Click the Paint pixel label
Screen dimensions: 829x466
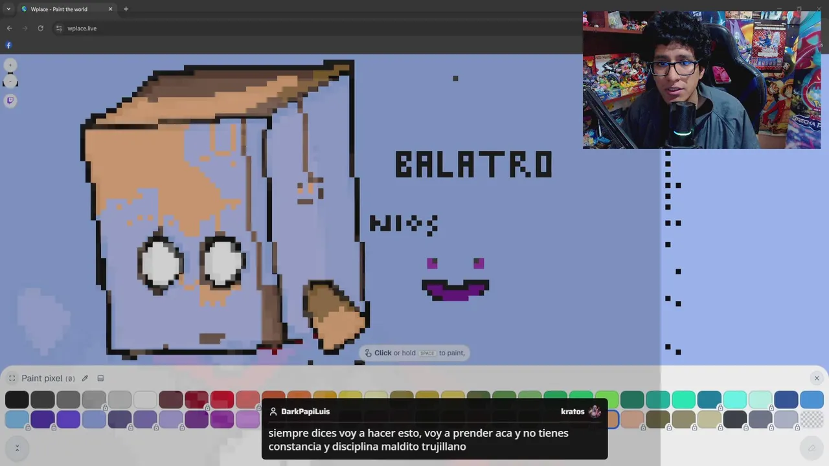coord(42,379)
